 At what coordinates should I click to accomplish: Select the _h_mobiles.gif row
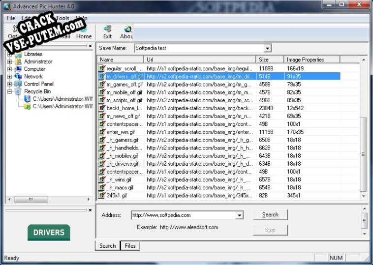tap(219, 156)
